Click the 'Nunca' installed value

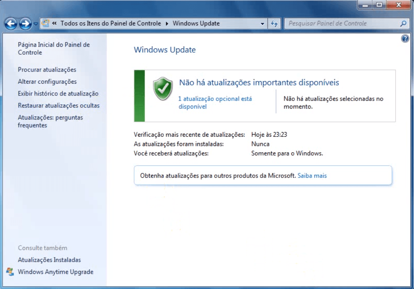pos(260,144)
